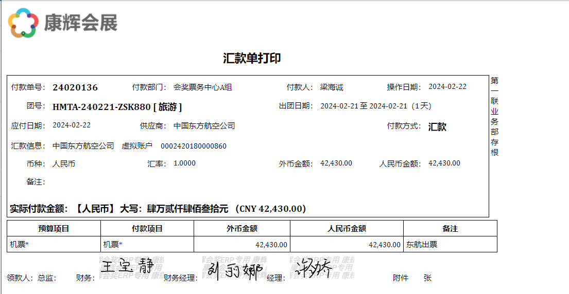This screenshot has width=569, height=294.
Task: Select the 出团日期 date range value
Action: [x=375, y=106]
